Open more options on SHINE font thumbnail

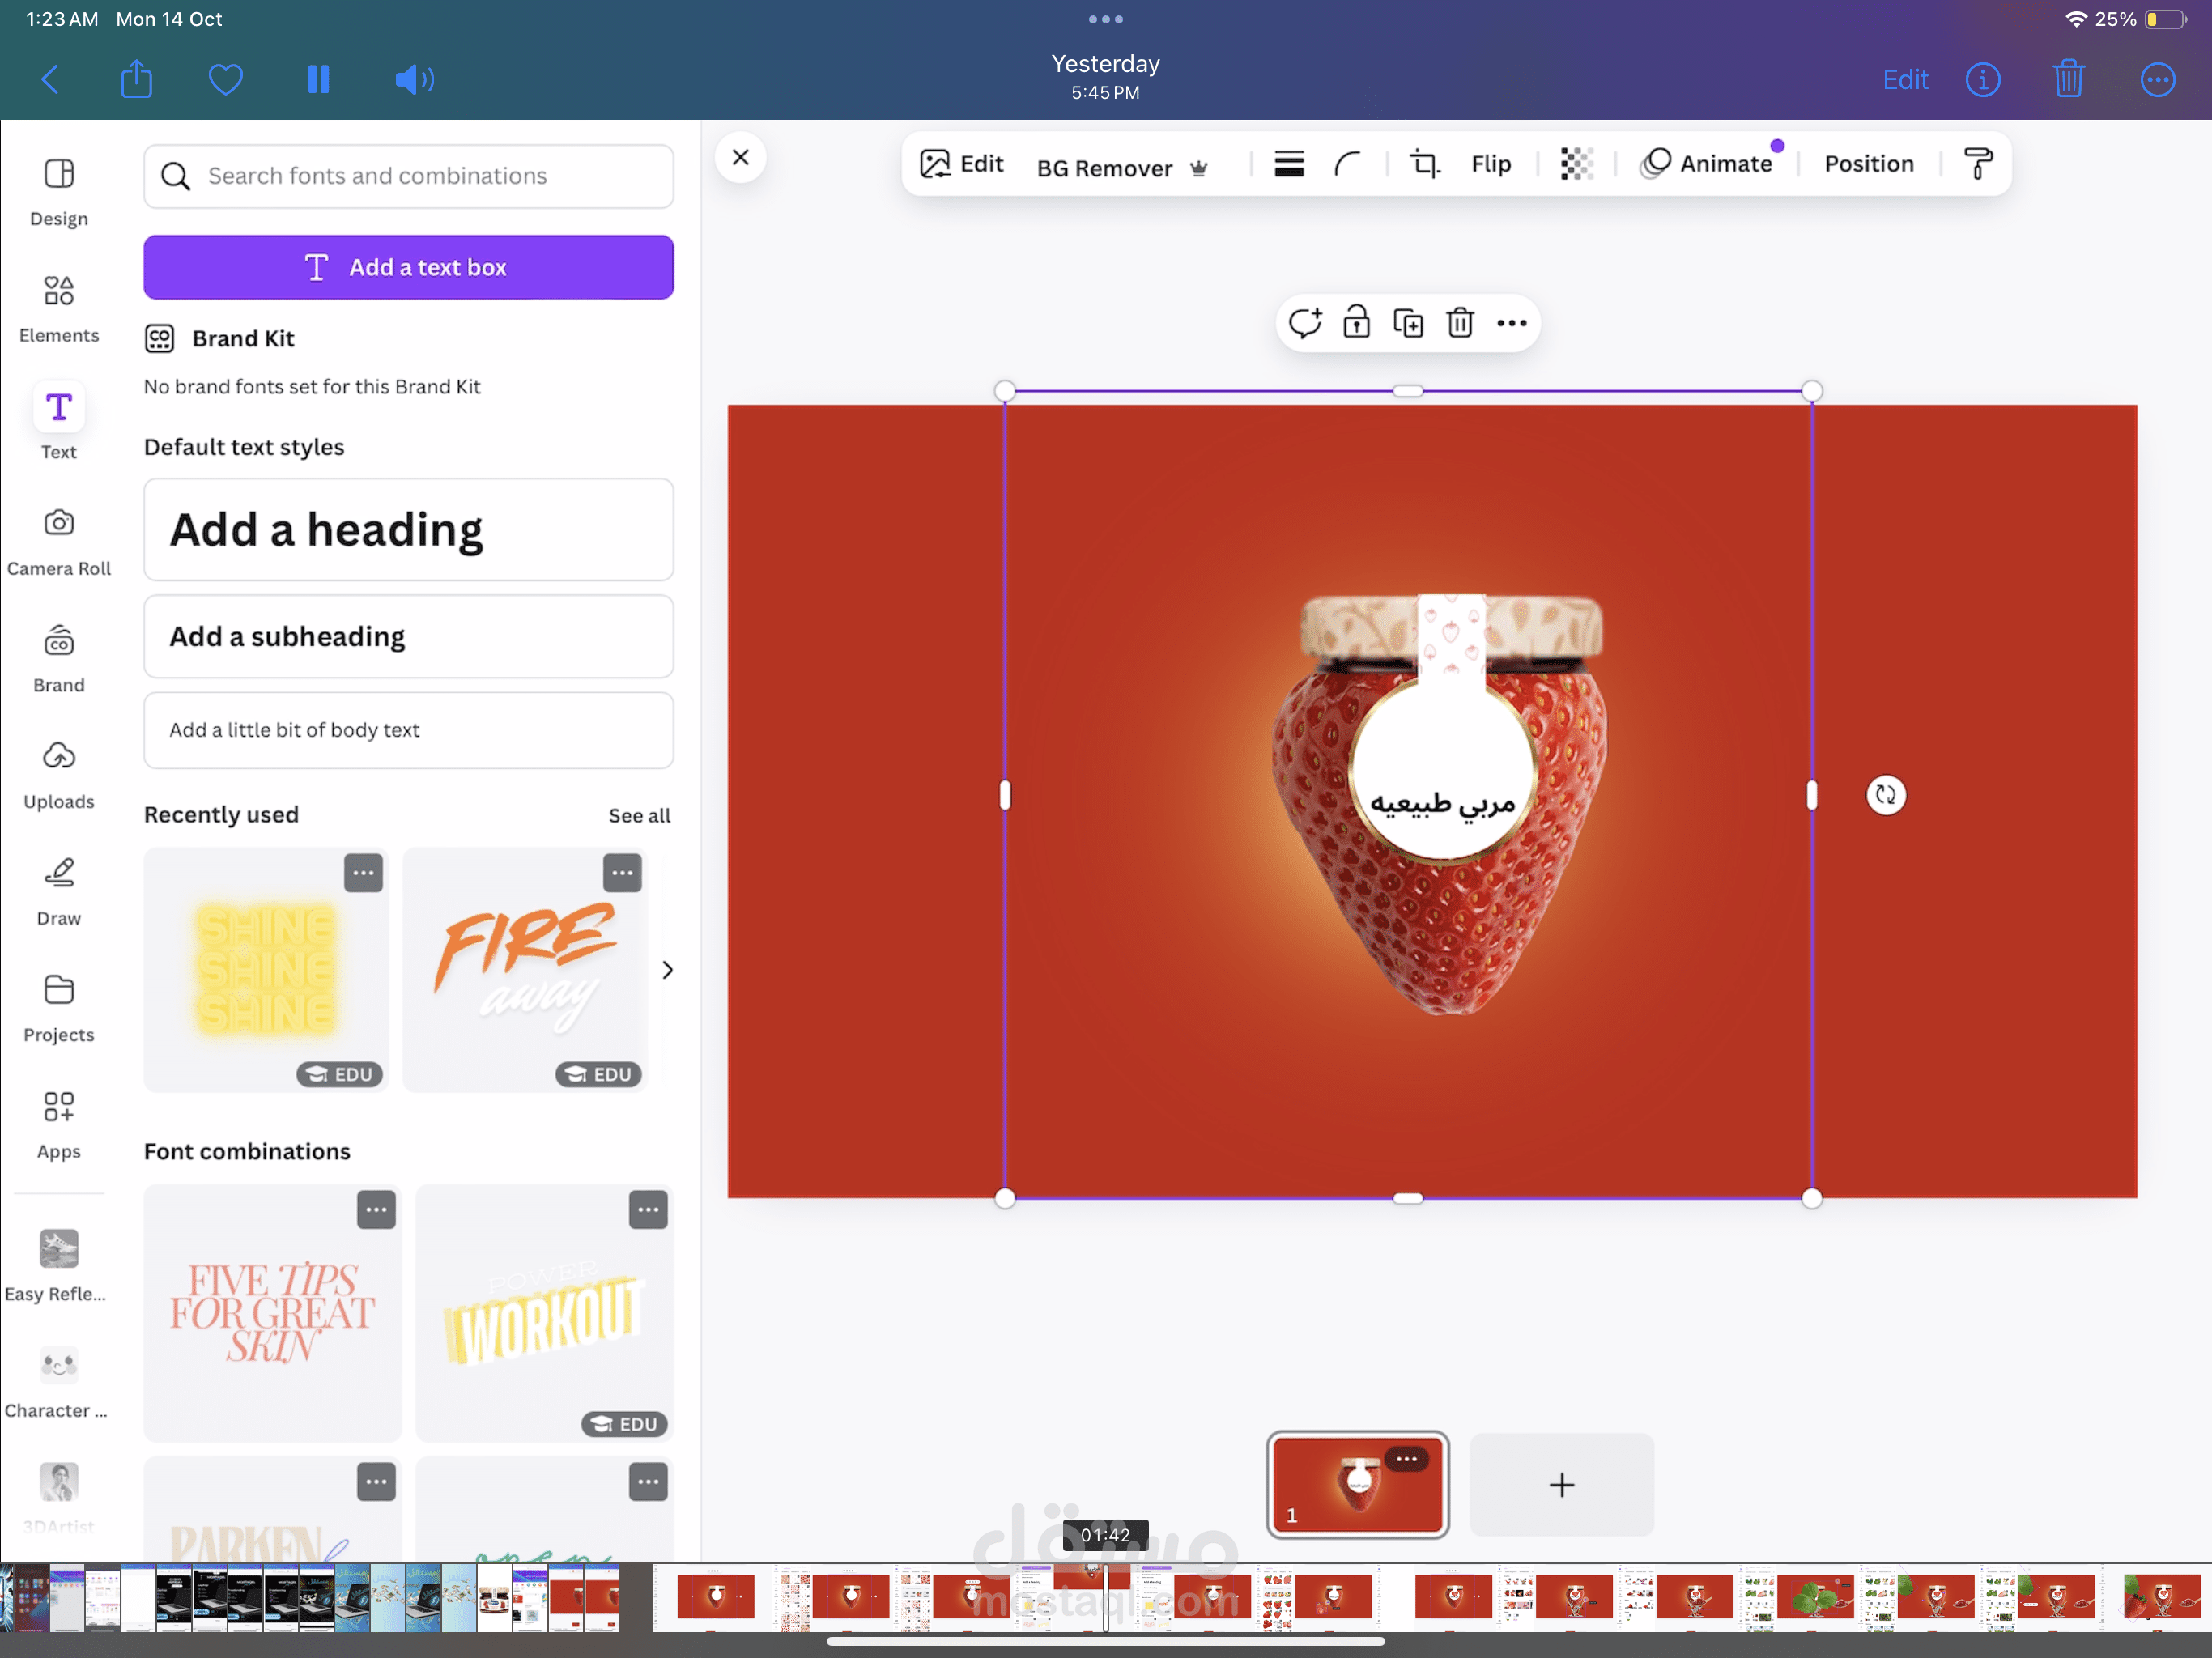click(x=363, y=873)
